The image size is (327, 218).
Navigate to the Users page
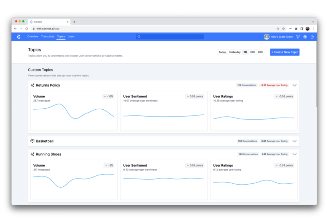tap(71, 36)
